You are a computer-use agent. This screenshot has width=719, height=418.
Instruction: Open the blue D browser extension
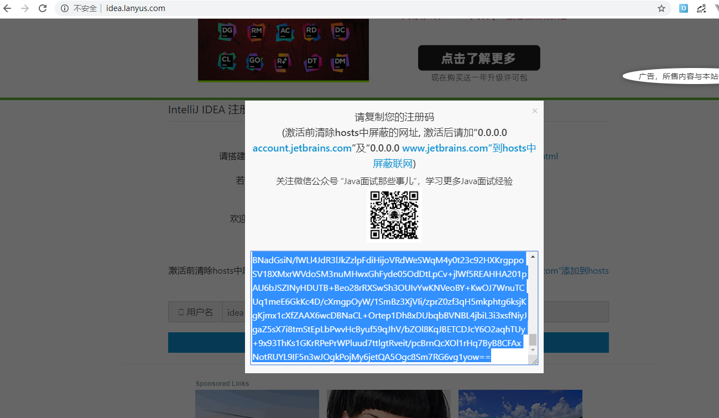684,8
